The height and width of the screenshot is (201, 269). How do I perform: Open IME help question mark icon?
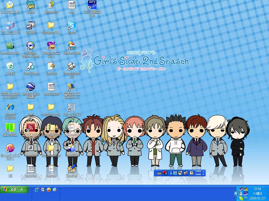191,173
